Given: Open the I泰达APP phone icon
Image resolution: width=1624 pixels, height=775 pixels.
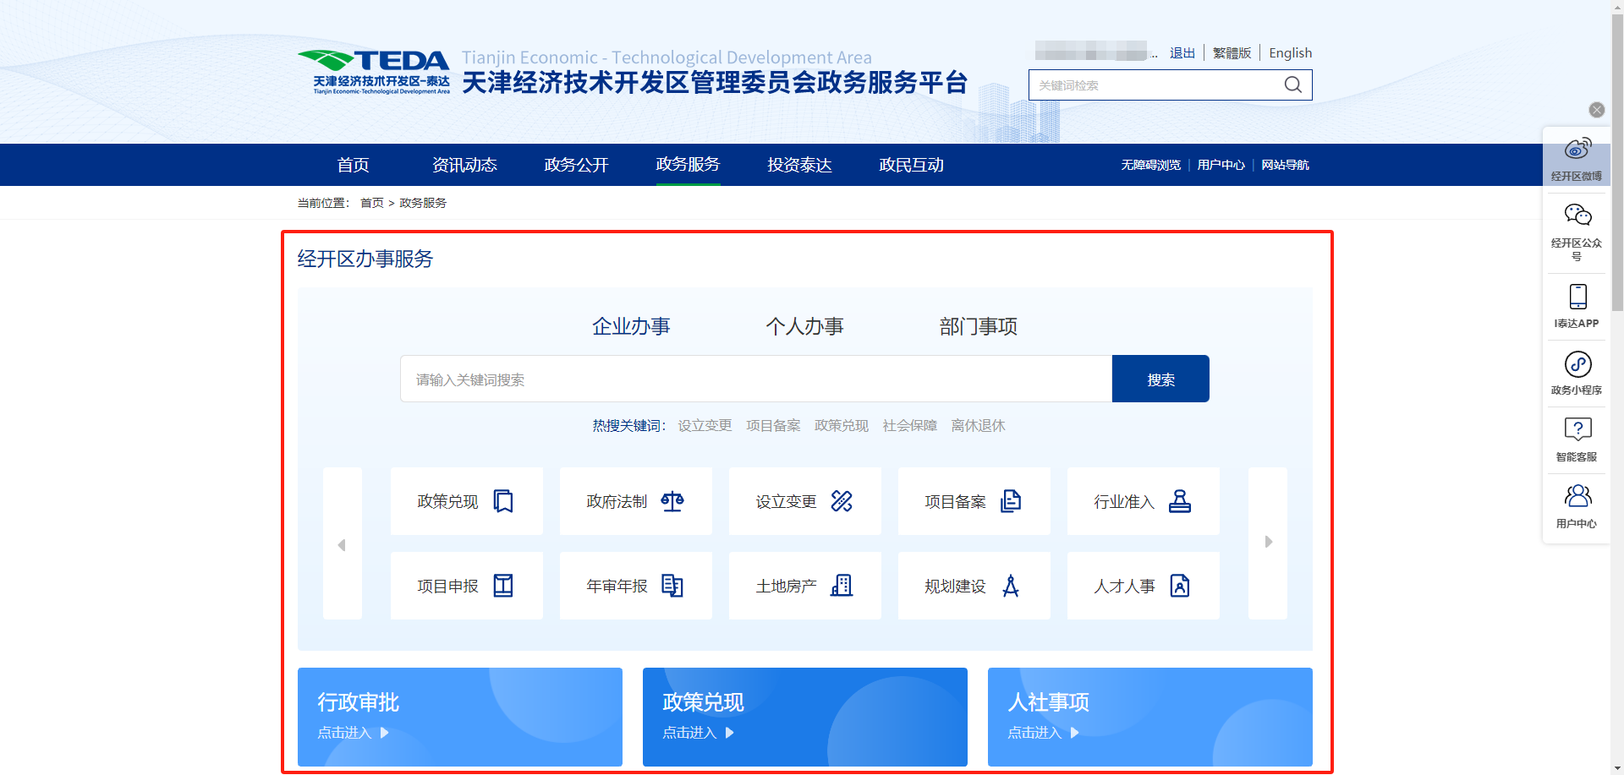Looking at the screenshot, I should pyautogui.click(x=1577, y=297).
